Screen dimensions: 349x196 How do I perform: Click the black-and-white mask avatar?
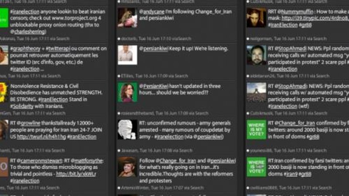[127, 129]
